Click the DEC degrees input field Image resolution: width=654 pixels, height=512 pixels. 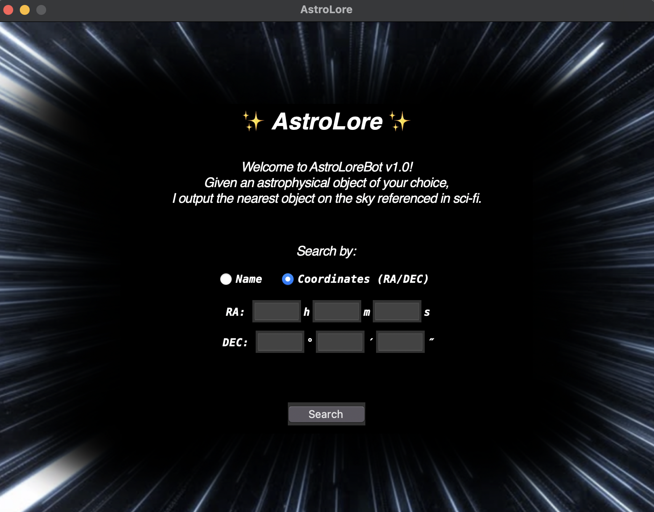pyautogui.click(x=280, y=342)
